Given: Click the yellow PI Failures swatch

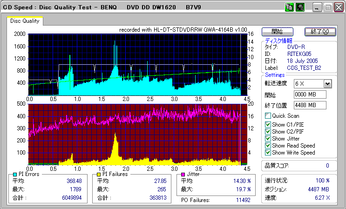Looking at the screenshot, I should 99,175.
